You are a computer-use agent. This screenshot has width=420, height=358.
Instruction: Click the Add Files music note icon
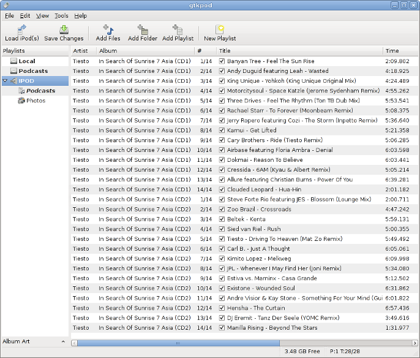pos(108,29)
